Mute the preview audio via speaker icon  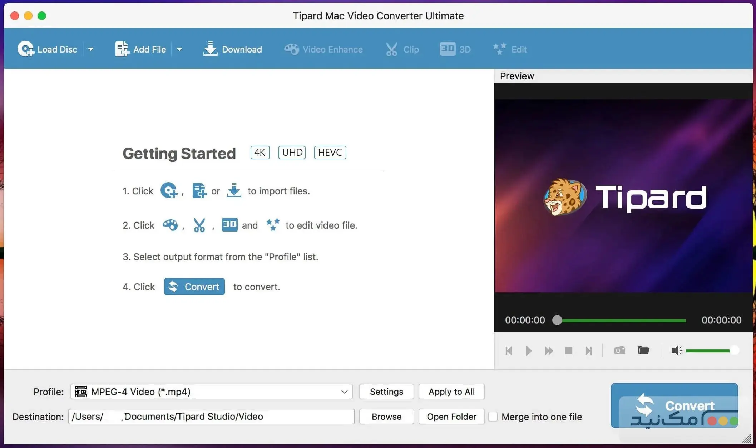tap(676, 350)
